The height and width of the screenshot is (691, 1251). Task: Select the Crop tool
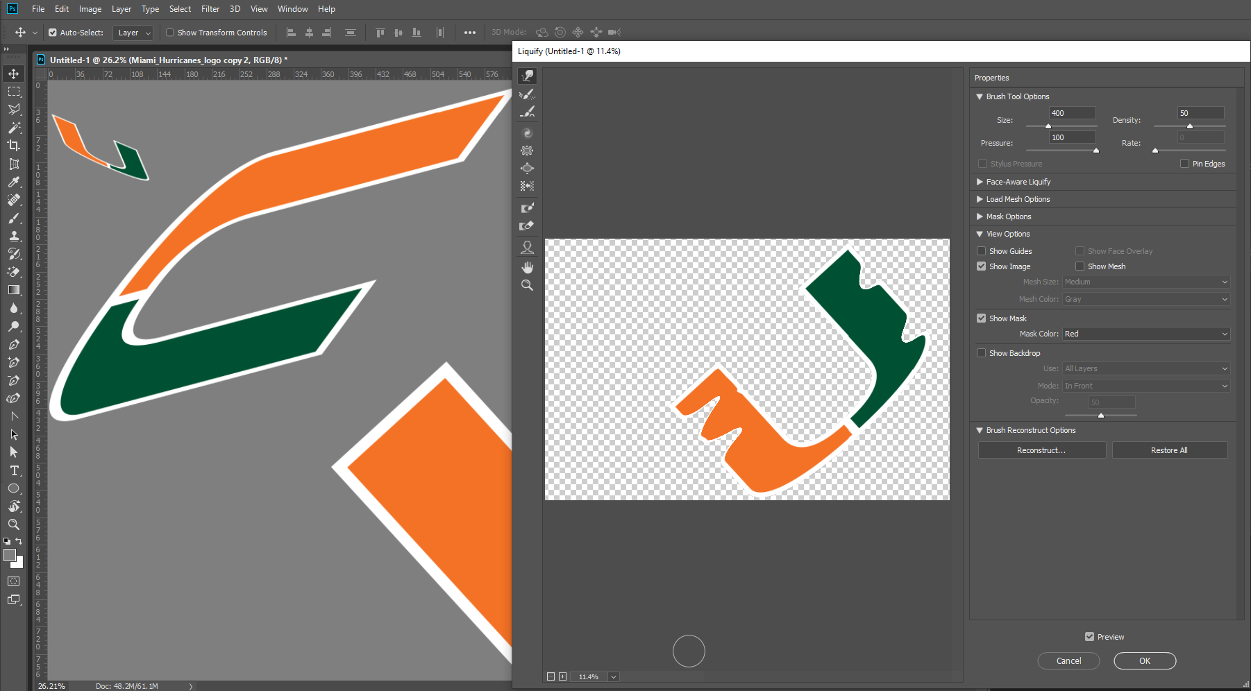pos(14,146)
